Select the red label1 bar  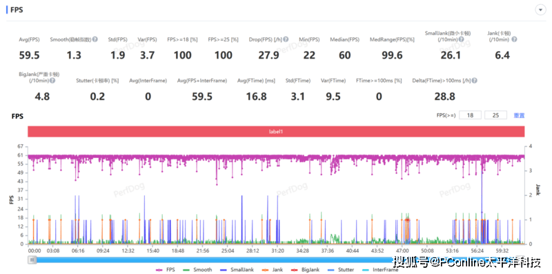coord(277,131)
